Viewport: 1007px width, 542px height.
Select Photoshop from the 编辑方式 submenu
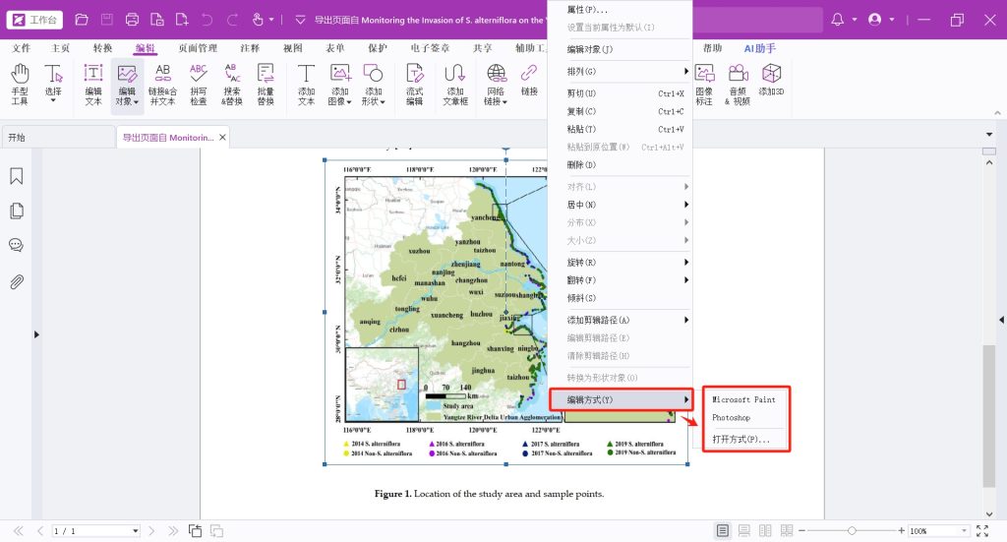tap(732, 418)
